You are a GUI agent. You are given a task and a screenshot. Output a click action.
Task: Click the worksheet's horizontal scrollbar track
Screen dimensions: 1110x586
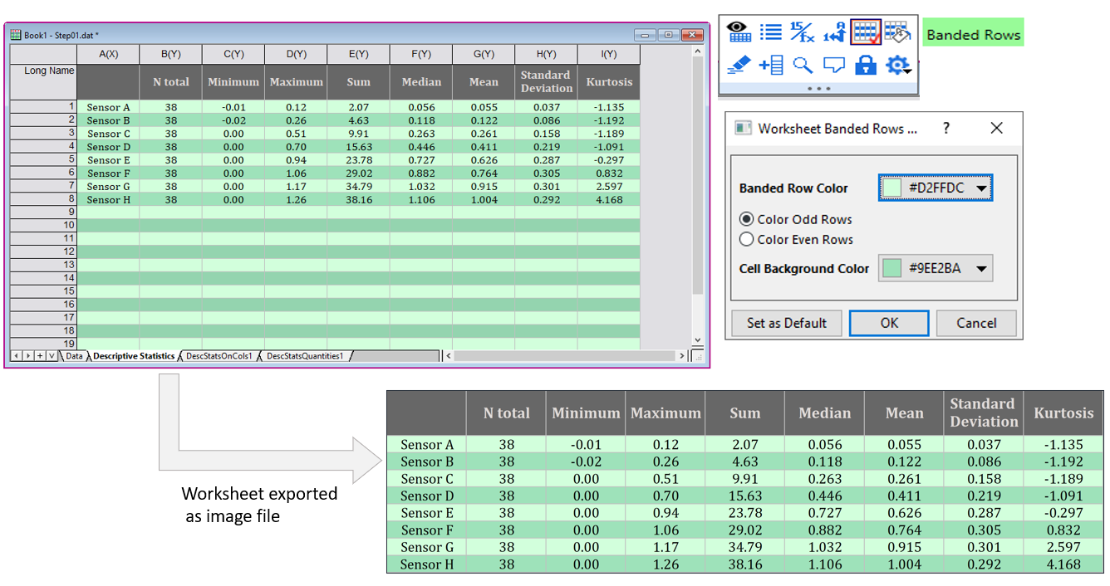tap(565, 356)
